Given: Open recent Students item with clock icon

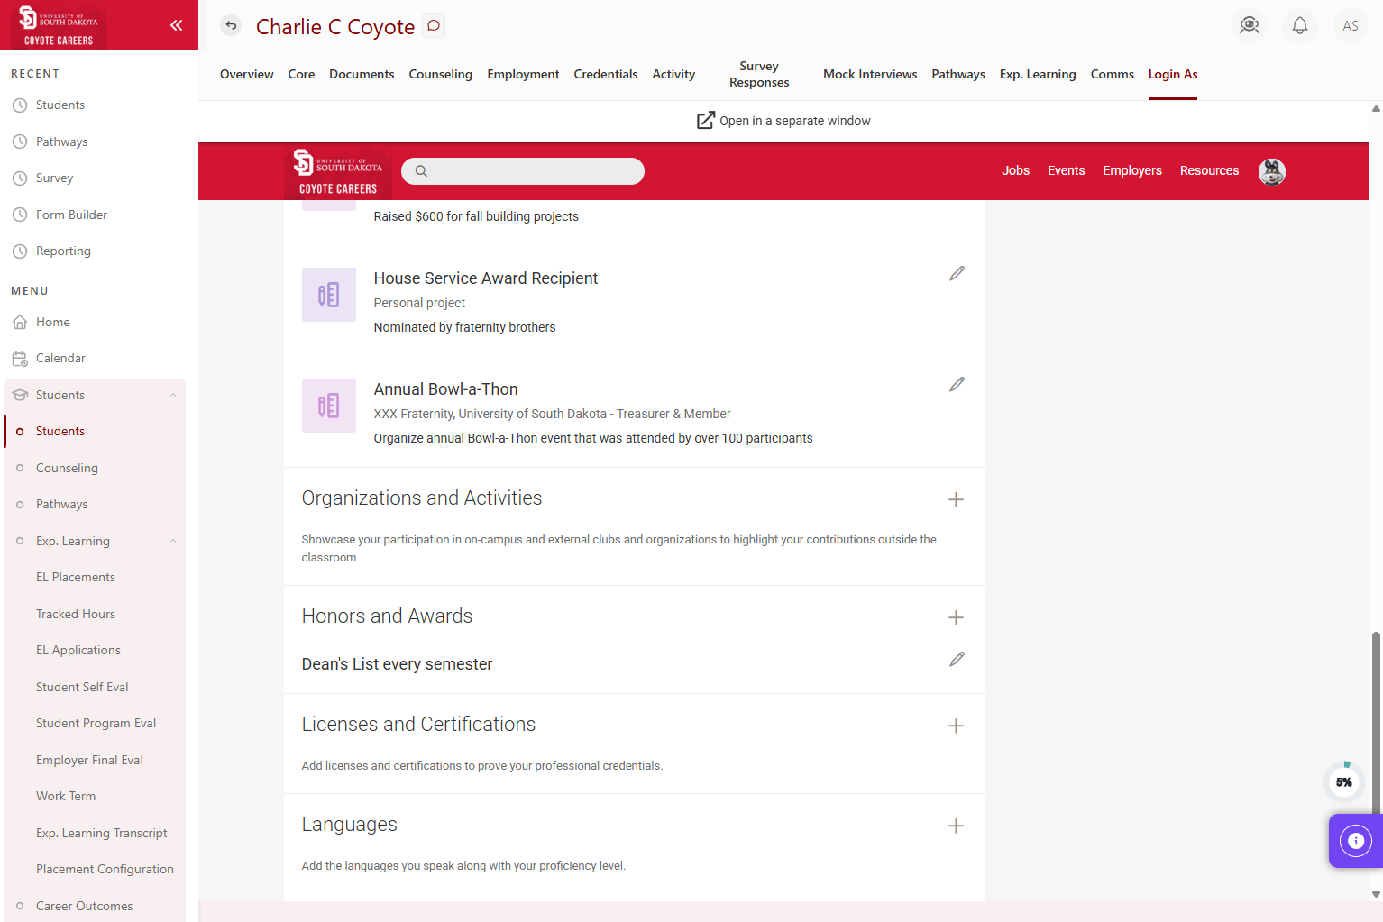Looking at the screenshot, I should 60,105.
